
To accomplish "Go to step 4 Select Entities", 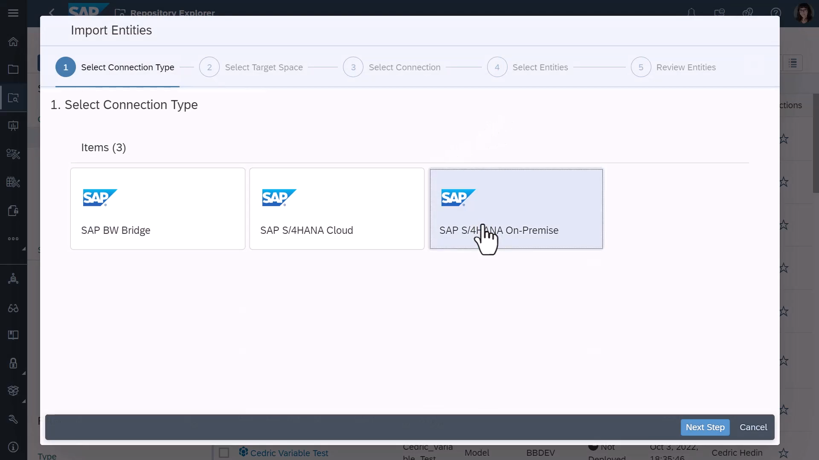I will (527, 67).
